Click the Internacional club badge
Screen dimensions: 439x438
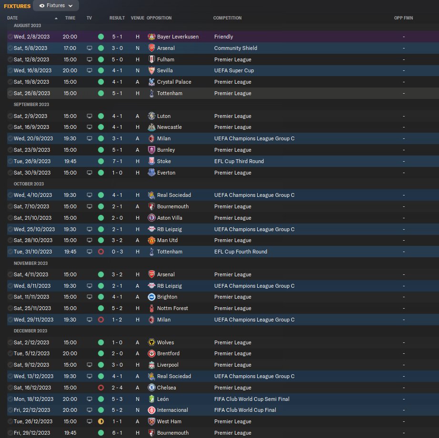coord(151,410)
